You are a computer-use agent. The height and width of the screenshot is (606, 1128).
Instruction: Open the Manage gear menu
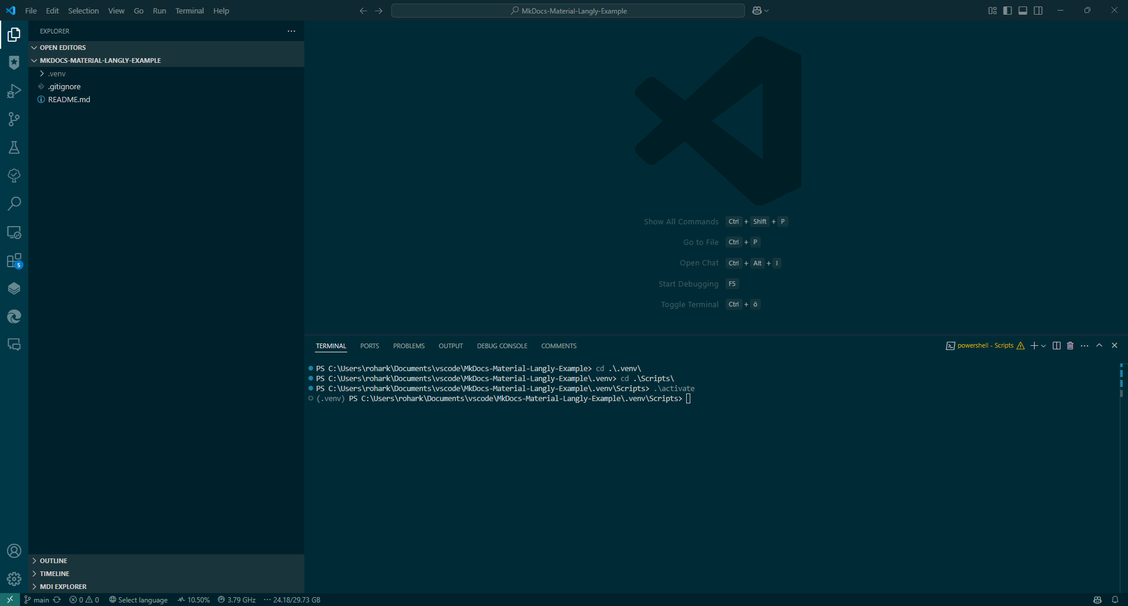(x=14, y=579)
